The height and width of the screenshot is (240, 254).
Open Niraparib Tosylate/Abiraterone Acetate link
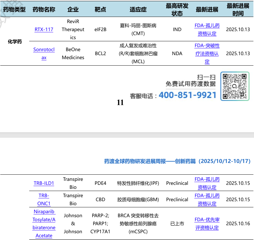pos(44,223)
